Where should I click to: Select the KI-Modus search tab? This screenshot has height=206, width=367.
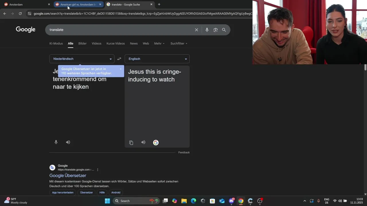click(56, 43)
